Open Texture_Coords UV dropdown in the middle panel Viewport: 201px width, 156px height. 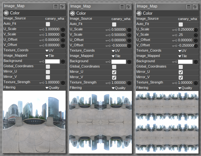116,51
